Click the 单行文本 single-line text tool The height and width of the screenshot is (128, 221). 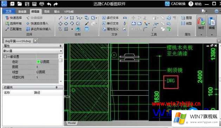point(110,23)
